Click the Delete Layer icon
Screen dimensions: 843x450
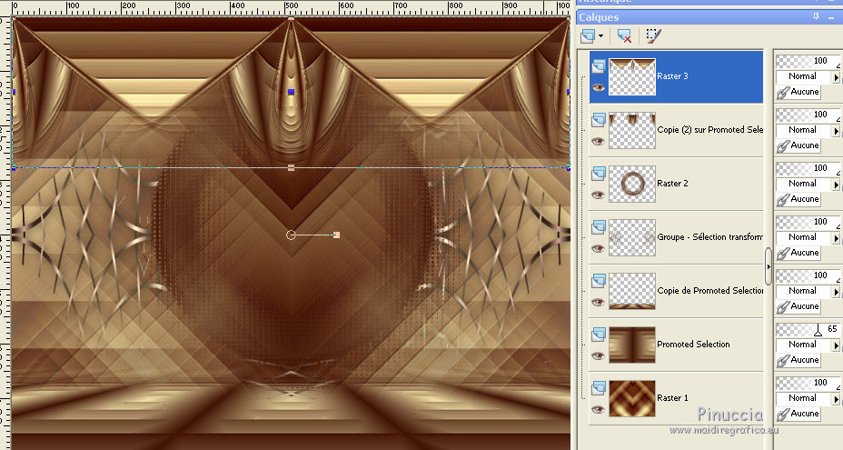click(x=624, y=35)
